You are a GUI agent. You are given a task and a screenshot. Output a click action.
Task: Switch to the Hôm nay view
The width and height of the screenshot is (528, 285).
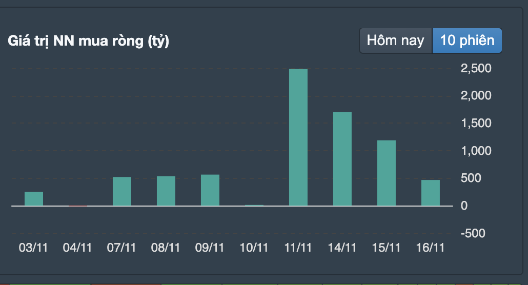[x=396, y=41]
